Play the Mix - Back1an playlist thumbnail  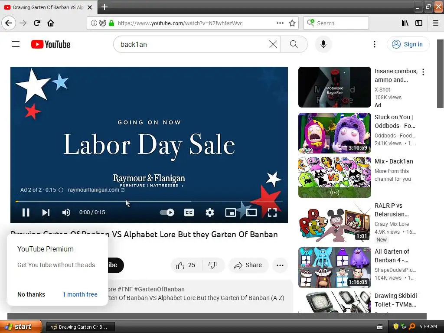(334, 177)
